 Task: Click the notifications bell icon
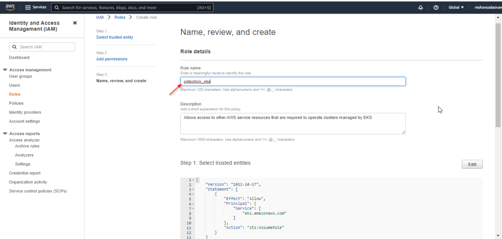(x=420, y=7)
